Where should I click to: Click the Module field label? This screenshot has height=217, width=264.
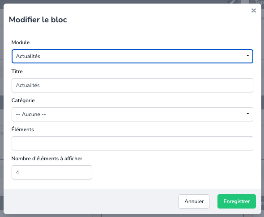pos(21,42)
